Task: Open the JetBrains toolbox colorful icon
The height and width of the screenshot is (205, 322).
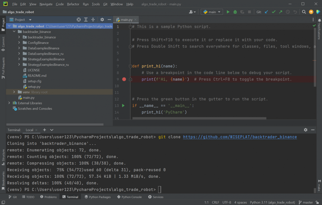Action: pyautogui.click(x=318, y=12)
